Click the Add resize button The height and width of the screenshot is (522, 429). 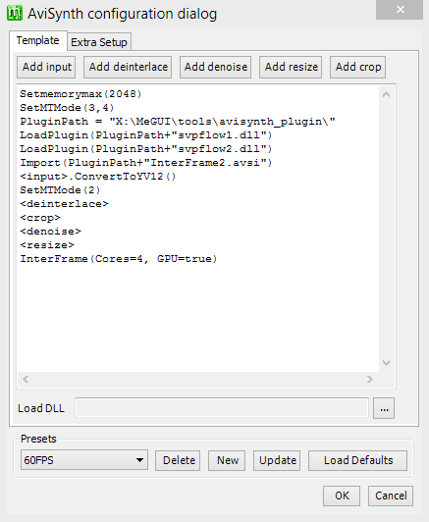(291, 67)
